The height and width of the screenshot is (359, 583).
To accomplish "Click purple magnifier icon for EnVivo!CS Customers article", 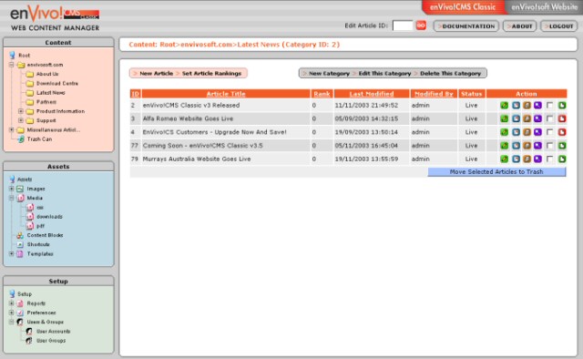I will pos(537,132).
